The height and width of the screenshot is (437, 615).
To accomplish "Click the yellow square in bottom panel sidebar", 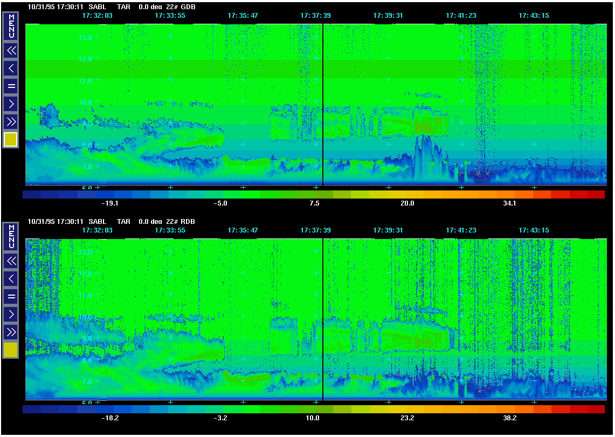I will tap(11, 350).
